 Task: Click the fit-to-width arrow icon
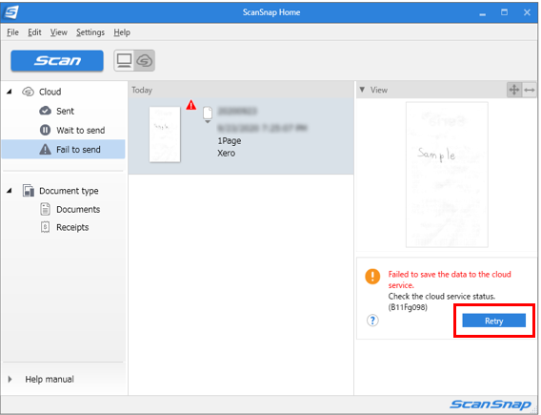530,90
